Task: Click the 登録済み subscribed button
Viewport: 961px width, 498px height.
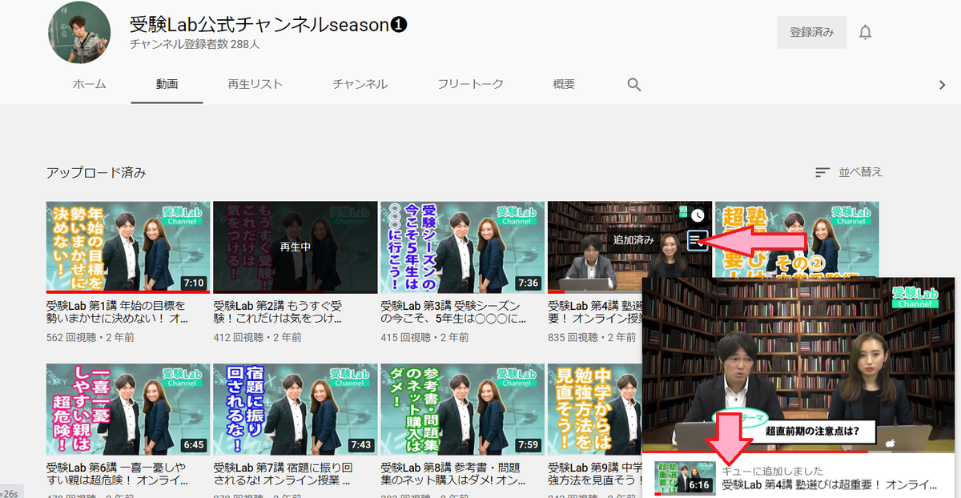Action: (812, 33)
